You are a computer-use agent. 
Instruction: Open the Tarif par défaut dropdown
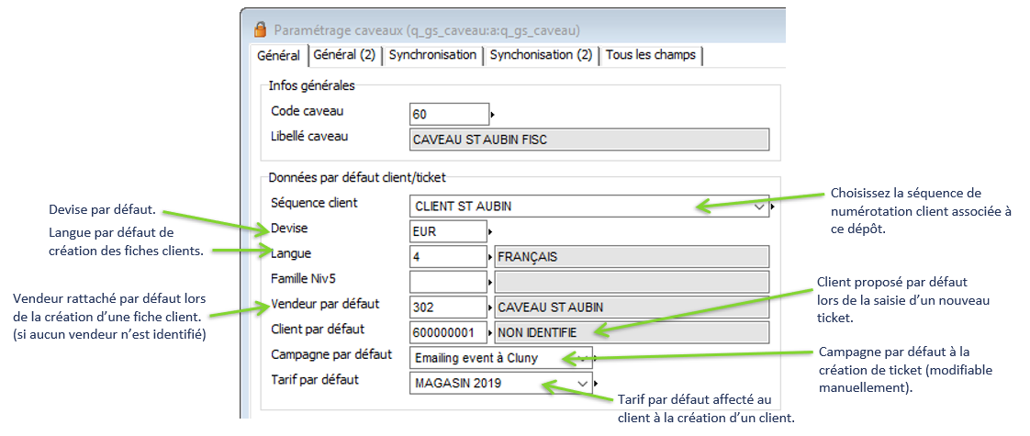582,382
